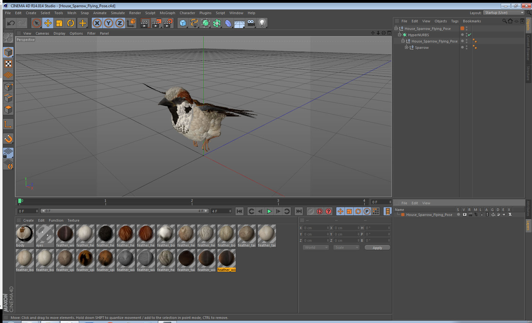The width and height of the screenshot is (532, 323).
Task: Open material manager Texture menu
Action: tap(73, 220)
